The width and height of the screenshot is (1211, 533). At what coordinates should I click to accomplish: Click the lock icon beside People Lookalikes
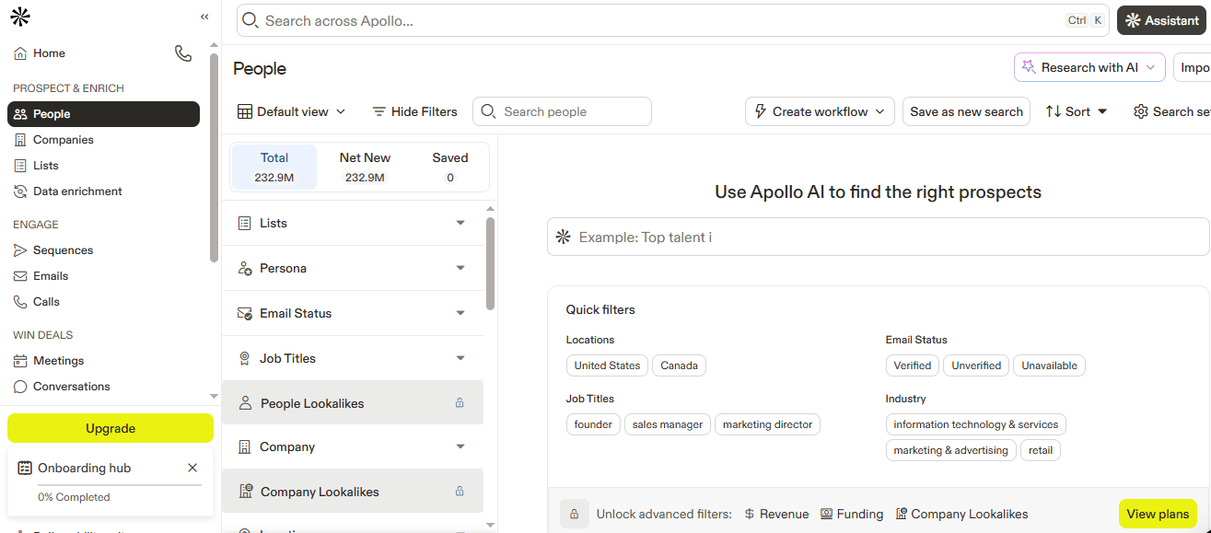pyautogui.click(x=460, y=403)
